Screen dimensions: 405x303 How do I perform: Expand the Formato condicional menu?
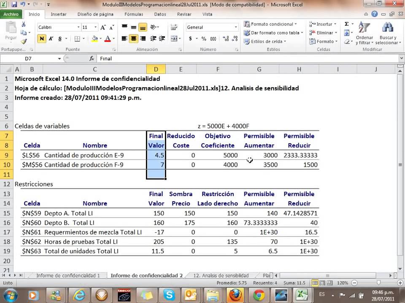[x=270, y=24]
